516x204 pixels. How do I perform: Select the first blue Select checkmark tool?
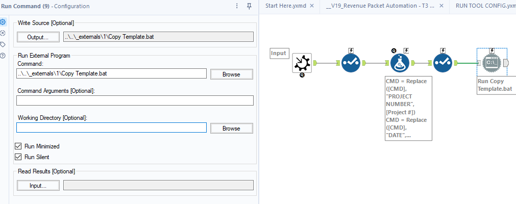coord(351,63)
